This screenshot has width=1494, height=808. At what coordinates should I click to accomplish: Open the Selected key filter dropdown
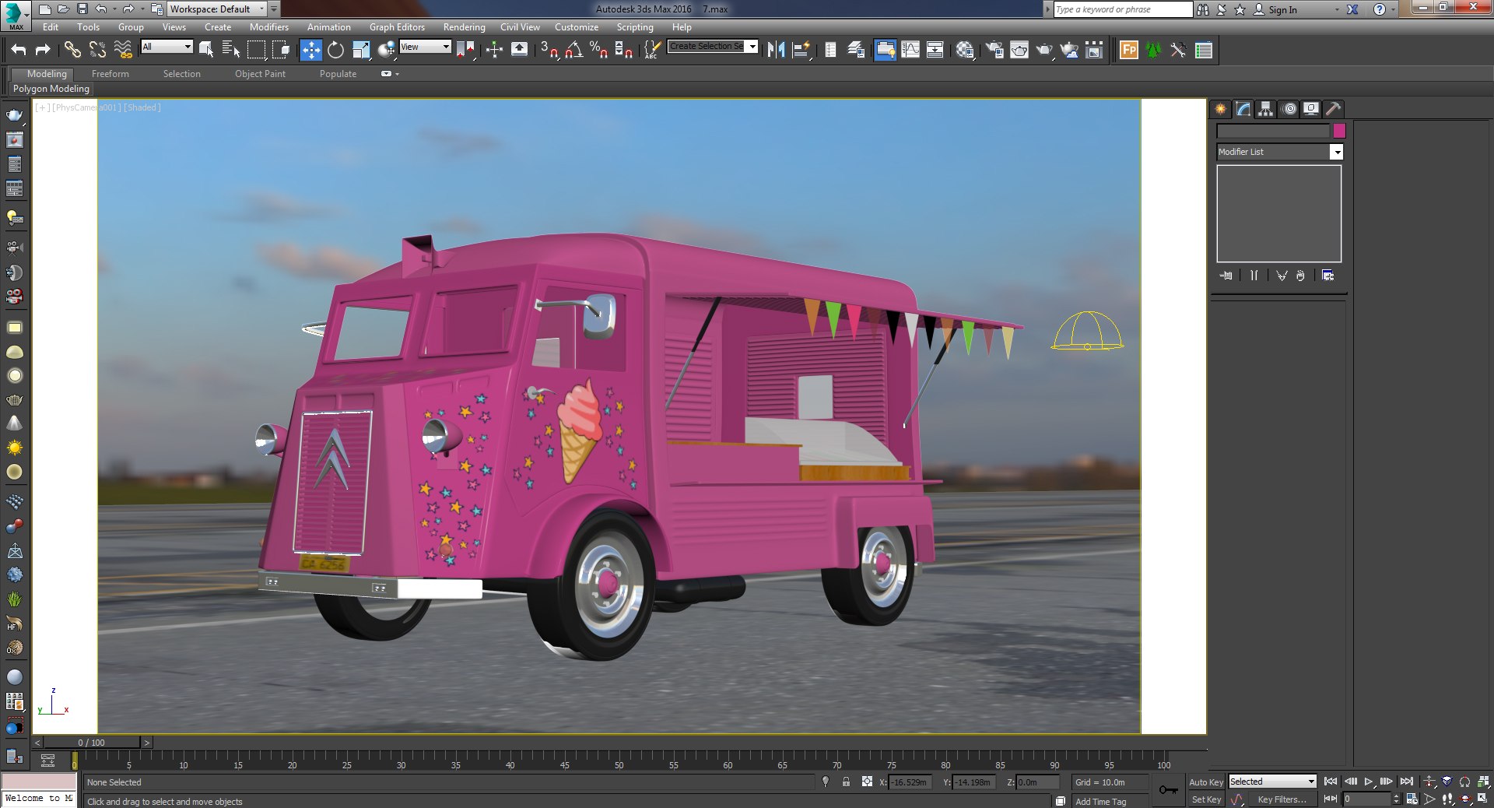click(1272, 782)
